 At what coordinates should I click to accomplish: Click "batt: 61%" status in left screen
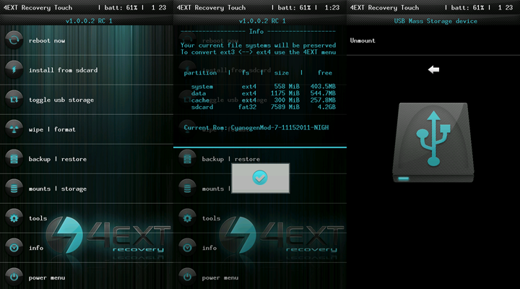(x=121, y=7)
